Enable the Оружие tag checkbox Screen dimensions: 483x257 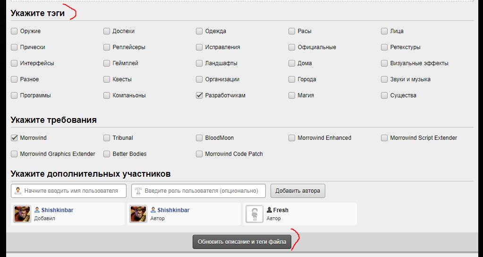(14, 31)
